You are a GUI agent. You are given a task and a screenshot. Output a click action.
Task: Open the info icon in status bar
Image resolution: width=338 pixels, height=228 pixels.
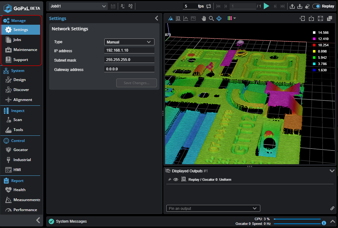point(324,223)
